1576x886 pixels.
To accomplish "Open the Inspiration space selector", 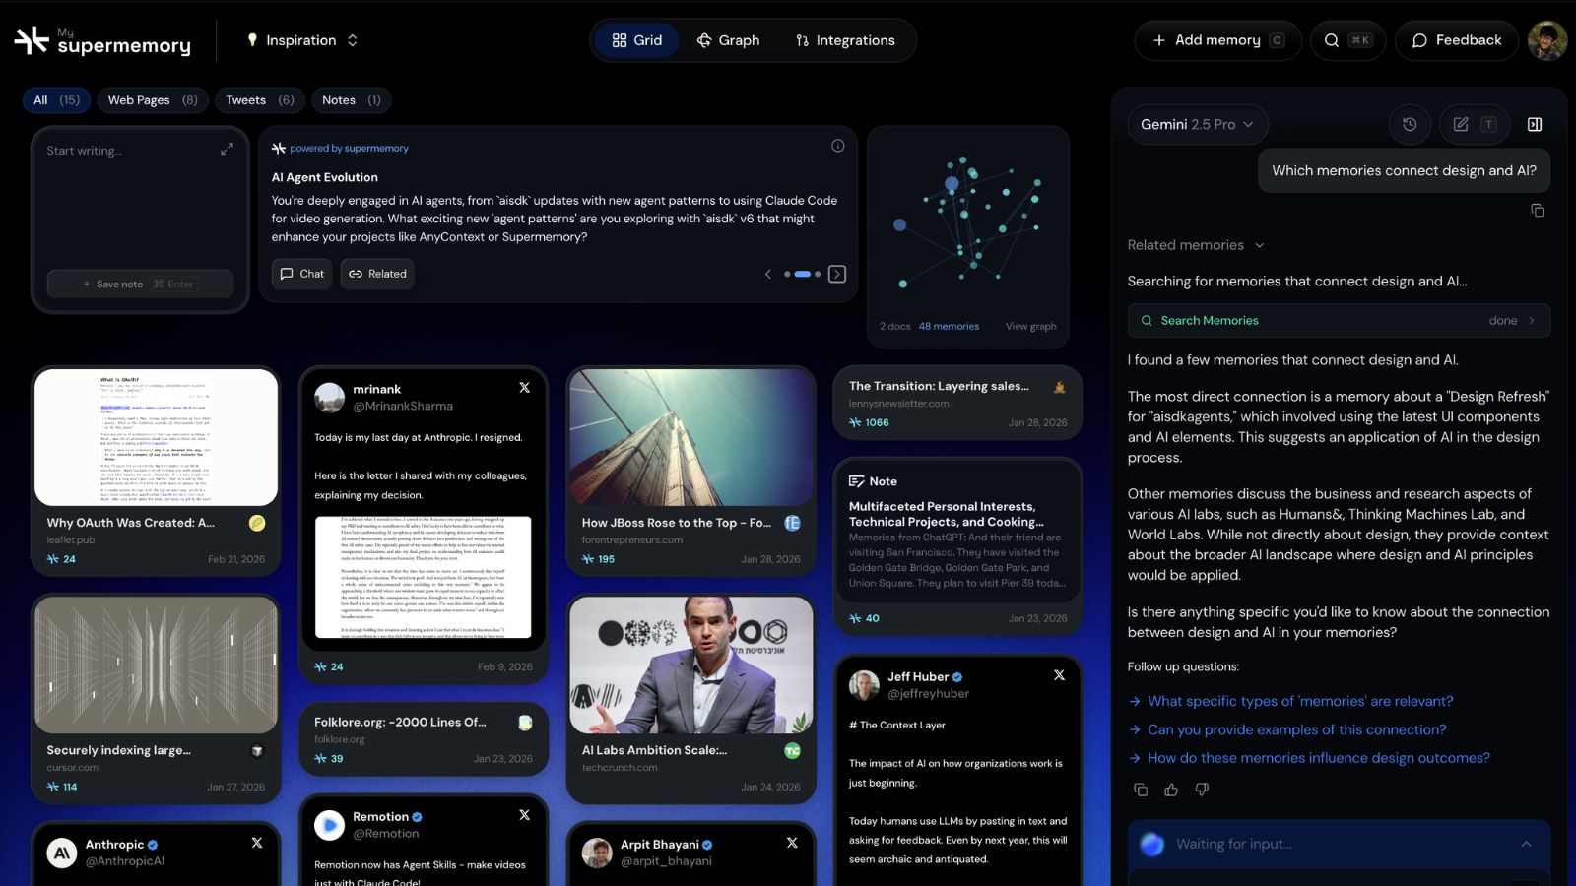I will pos(301,40).
